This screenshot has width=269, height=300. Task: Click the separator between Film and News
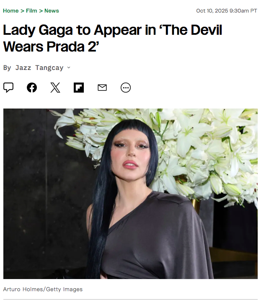(x=41, y=11)
